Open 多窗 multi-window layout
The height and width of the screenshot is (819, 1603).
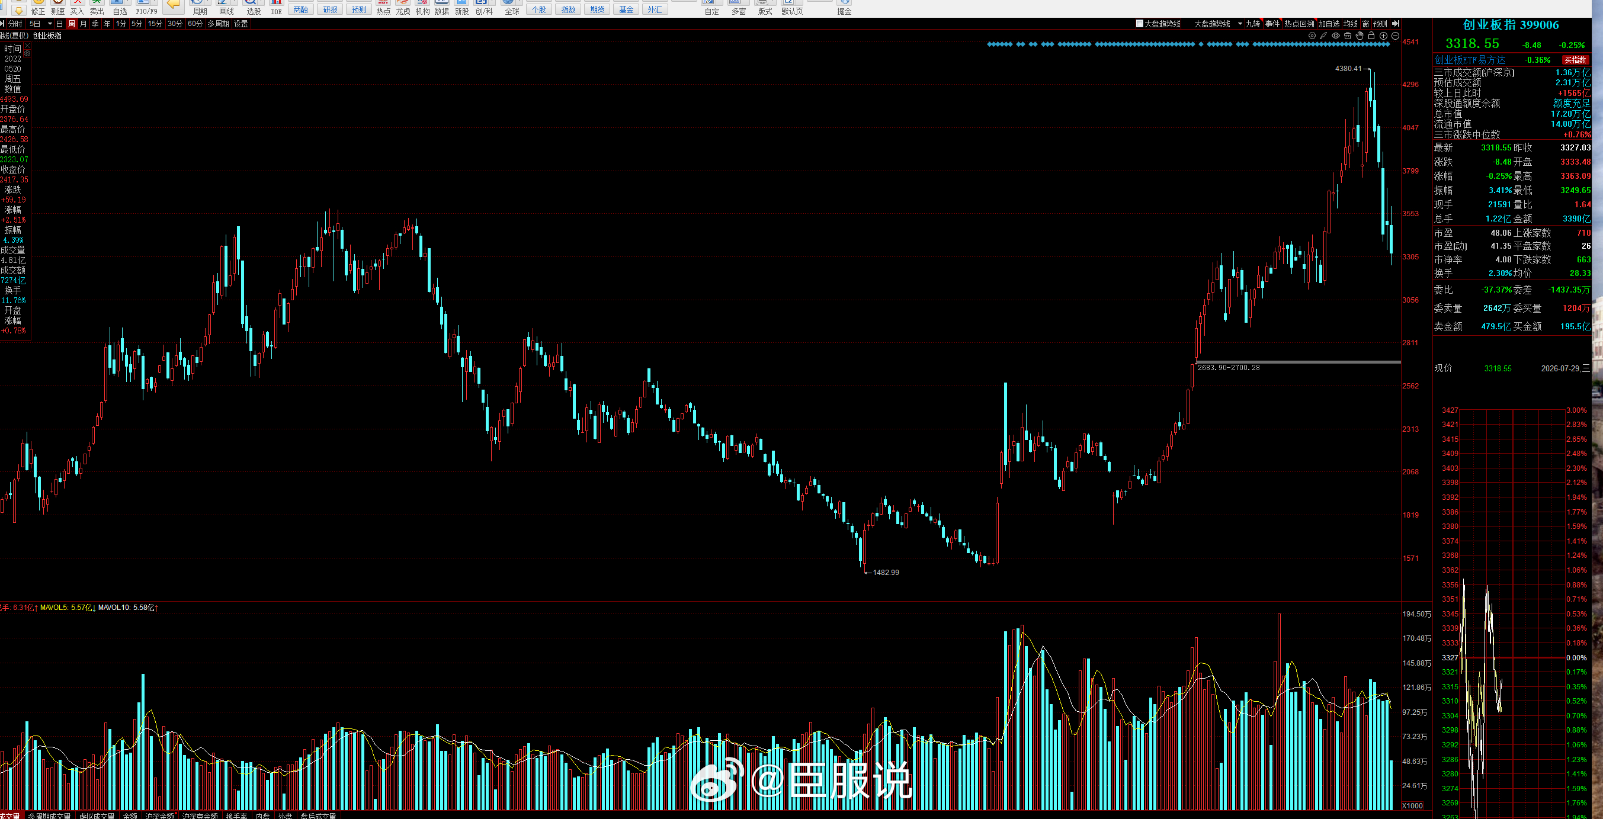tap(739, 8)
